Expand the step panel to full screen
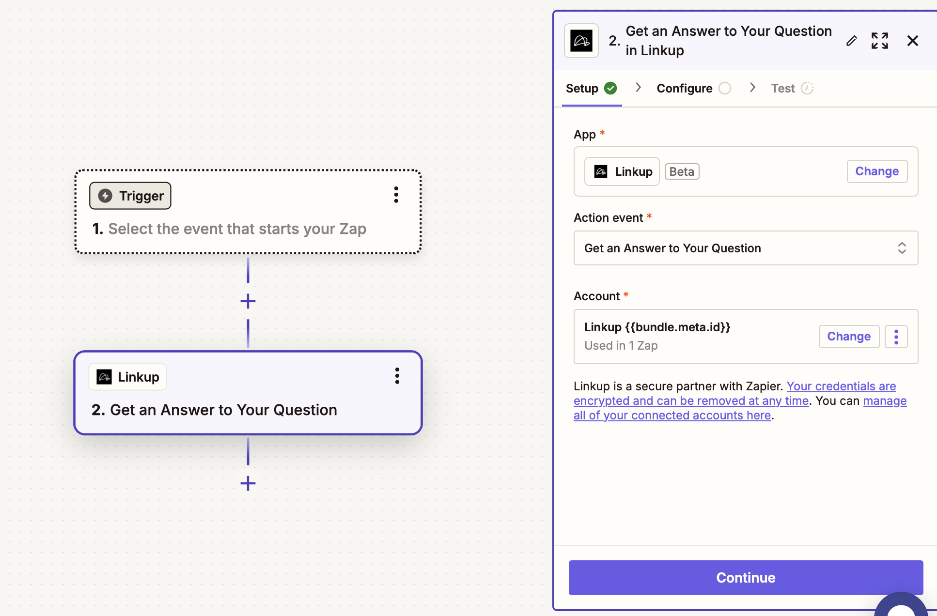 (x=879, y=41)
